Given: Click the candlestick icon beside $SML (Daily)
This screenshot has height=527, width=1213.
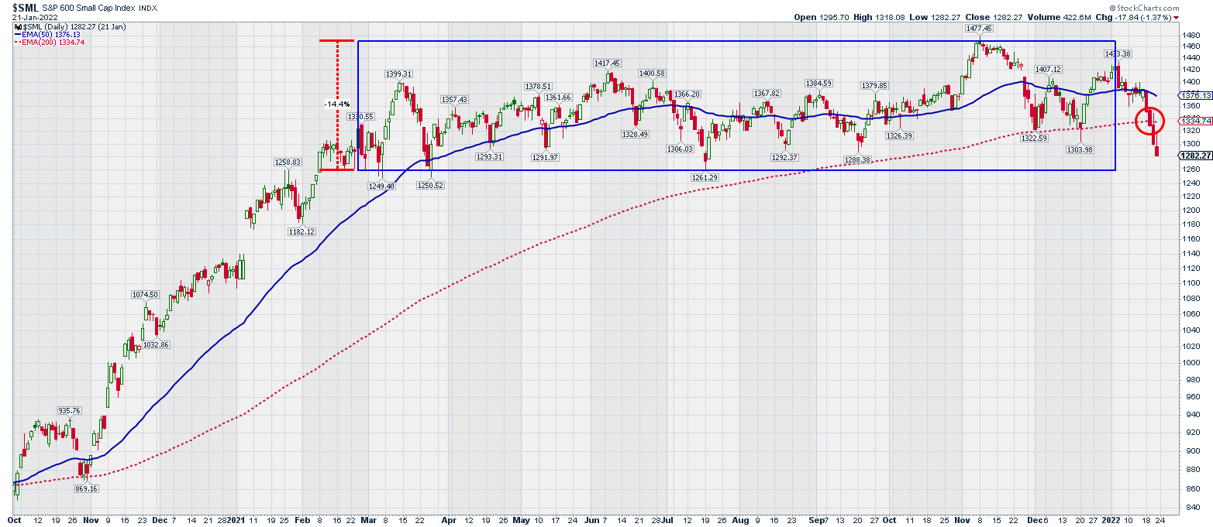Looking at the screenshot, I should click(17, 26).
